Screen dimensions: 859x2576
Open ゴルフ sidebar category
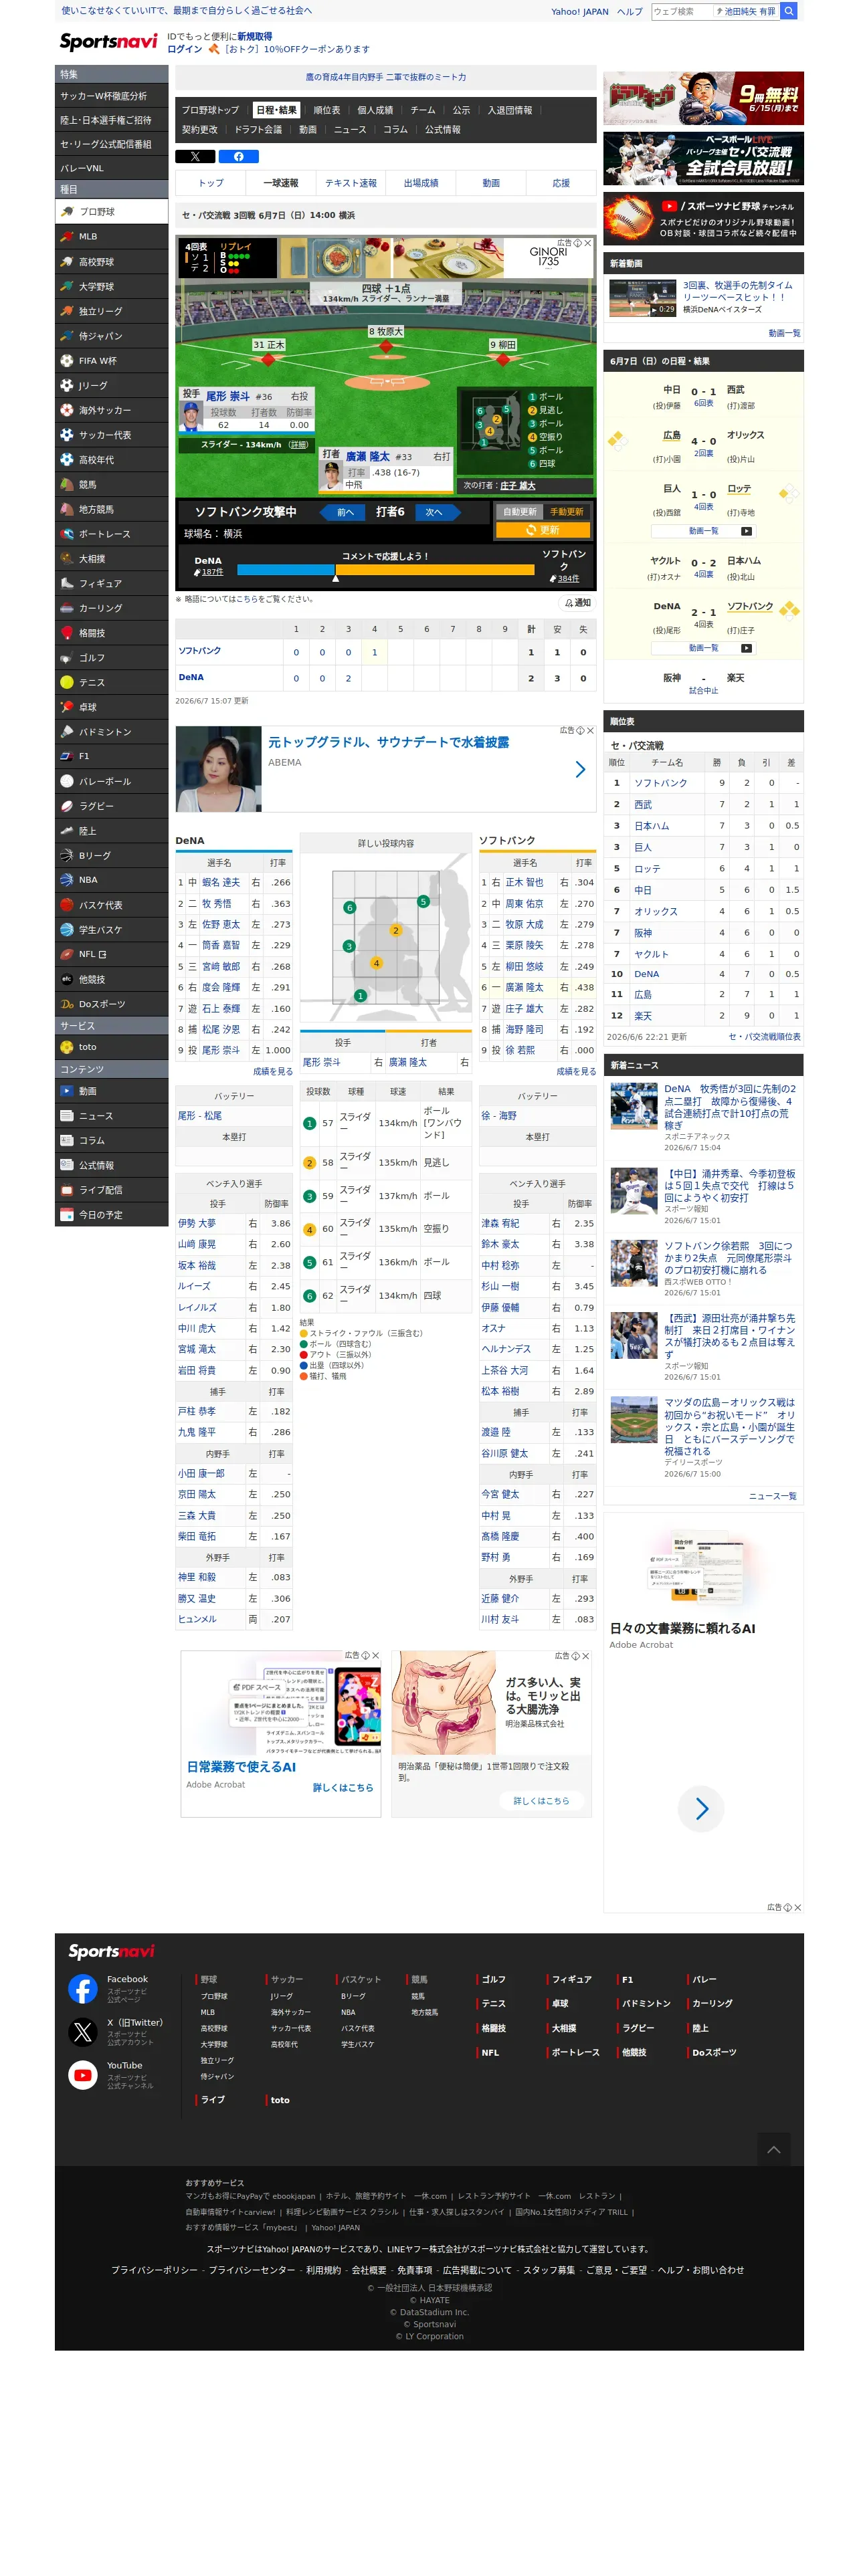pos(111,658)
